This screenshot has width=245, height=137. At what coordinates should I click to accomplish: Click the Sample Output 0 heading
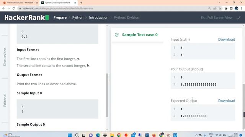pyautogui.click(x=31, y=124)
